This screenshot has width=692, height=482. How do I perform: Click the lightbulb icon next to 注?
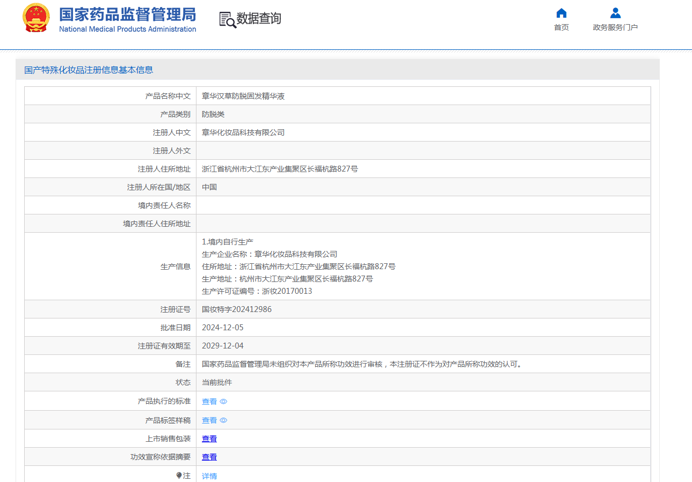(x=179, y=476)
